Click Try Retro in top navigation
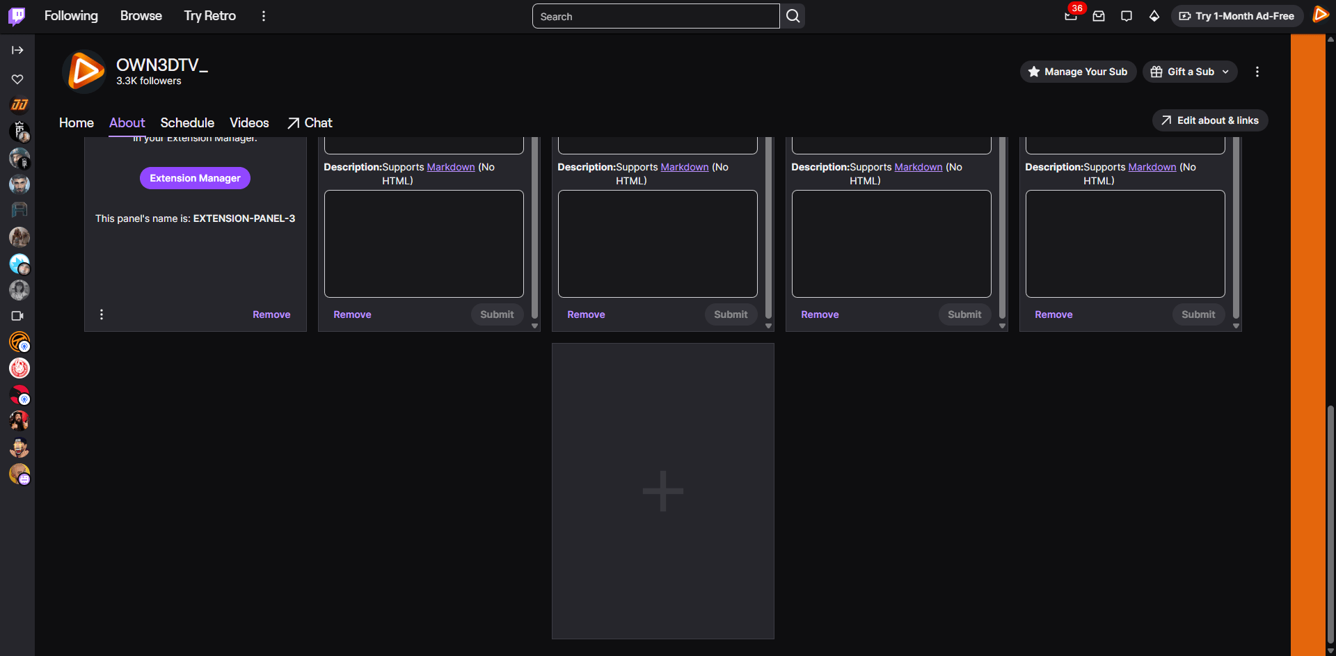The height and width of the screenshot is (656, 1336). point(210,16)
